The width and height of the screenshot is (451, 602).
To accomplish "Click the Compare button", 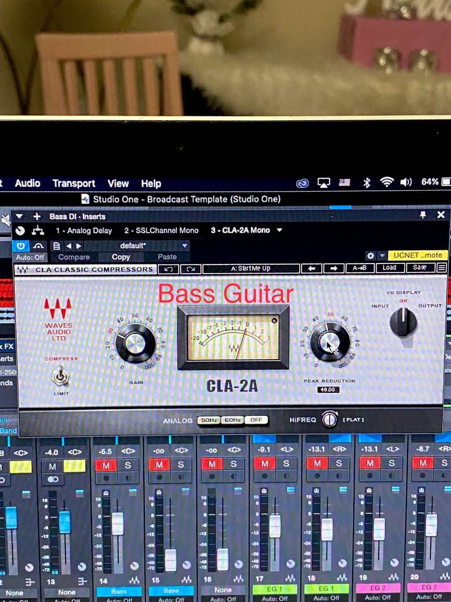I will (74, 257).
